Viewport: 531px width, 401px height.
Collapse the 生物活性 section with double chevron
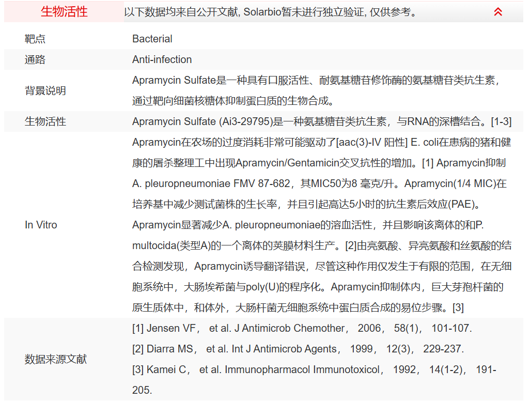(498, 12)
